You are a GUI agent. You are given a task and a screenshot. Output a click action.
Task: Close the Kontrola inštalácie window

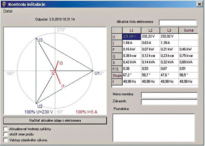coord(199,4)
